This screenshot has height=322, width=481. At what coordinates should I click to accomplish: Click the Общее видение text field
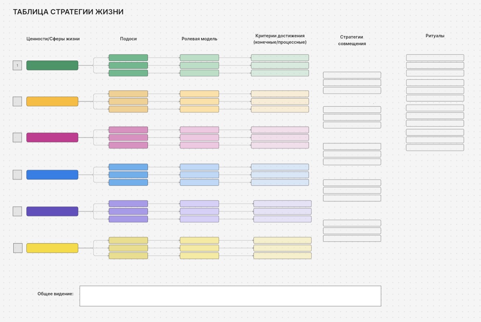pos(230,296)
